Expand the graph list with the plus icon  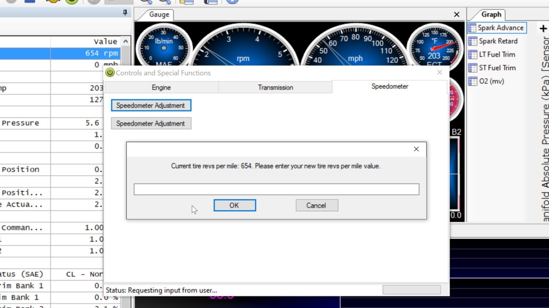click(x=543, y=28)
